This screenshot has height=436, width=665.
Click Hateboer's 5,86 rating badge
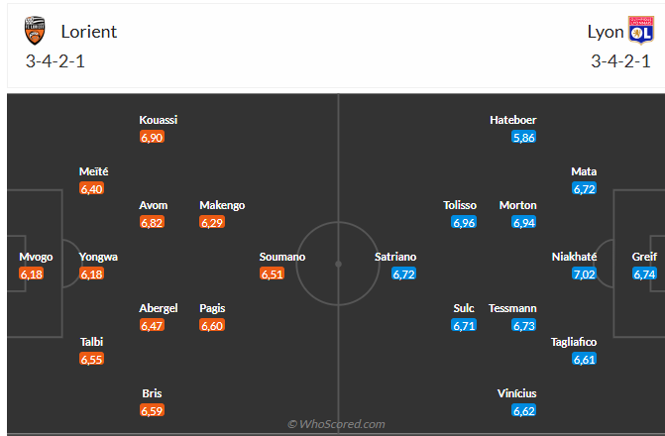click(x=524, y=138)
